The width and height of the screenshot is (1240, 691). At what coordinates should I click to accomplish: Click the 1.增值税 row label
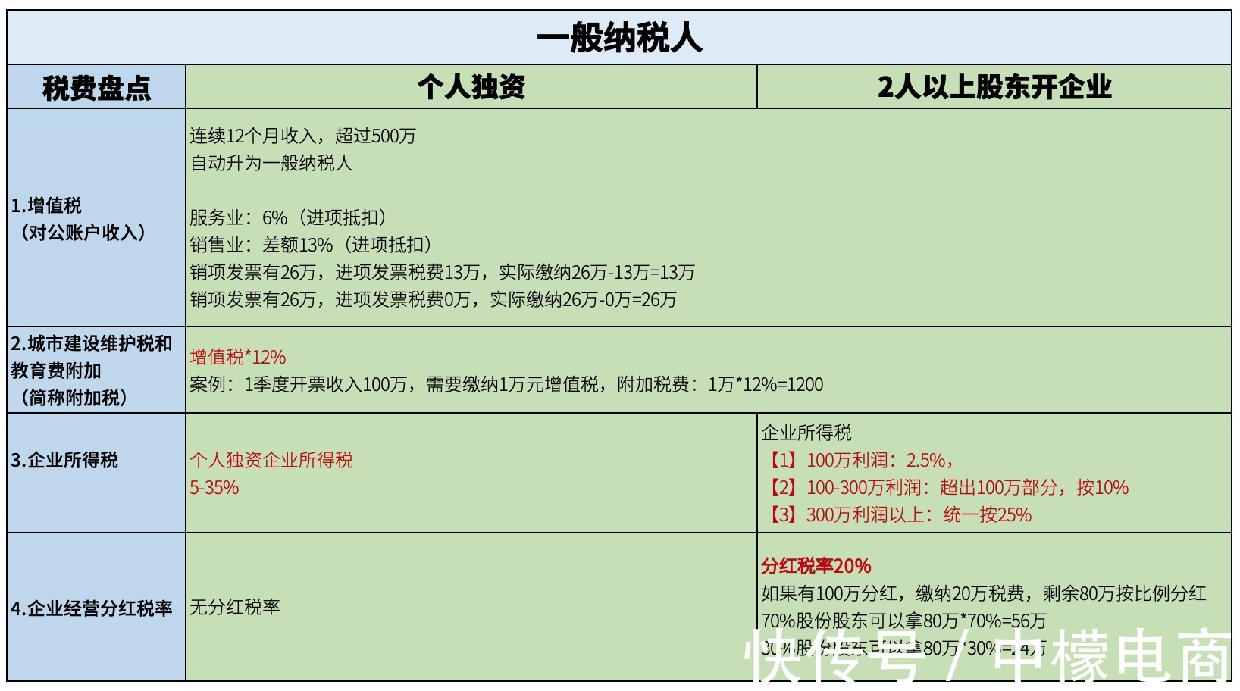pyautogui.click(x=46, y=205)
